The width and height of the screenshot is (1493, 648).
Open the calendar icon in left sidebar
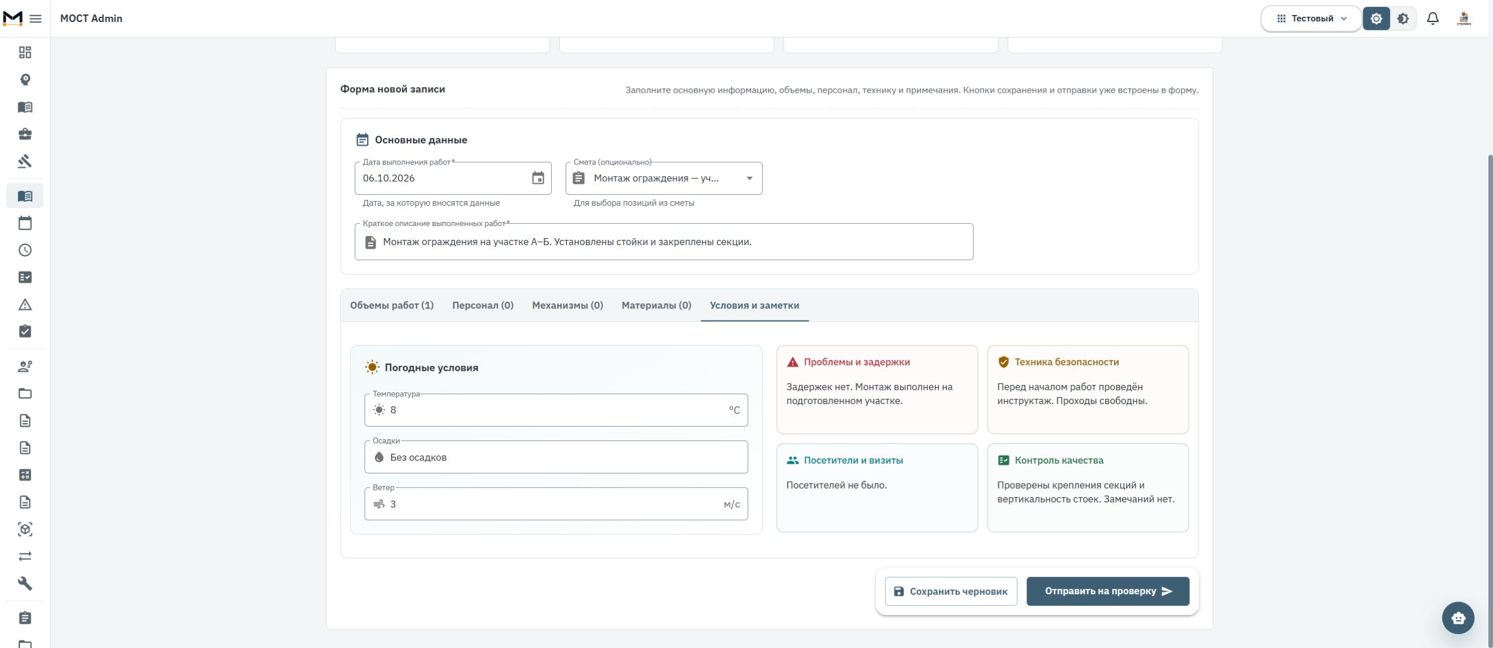tap(25, 223)
